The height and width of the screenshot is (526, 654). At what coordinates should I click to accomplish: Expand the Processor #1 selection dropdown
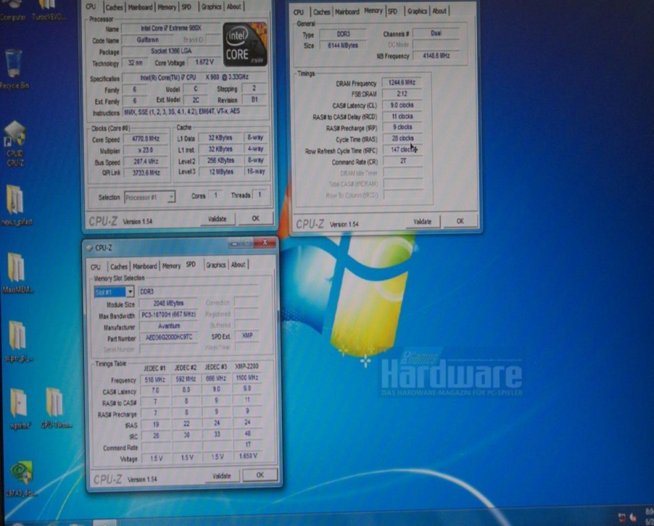(x=149, y=197)
